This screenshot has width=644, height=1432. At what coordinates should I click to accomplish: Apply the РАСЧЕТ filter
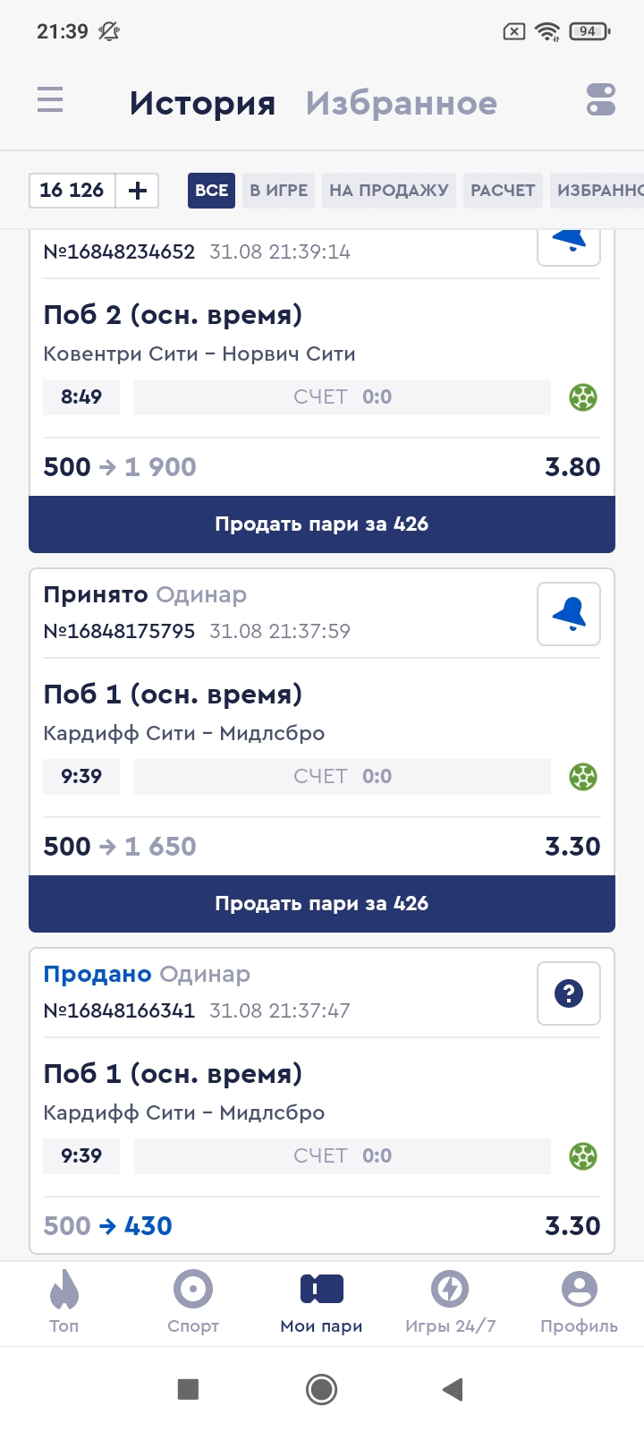coord(503,191)
